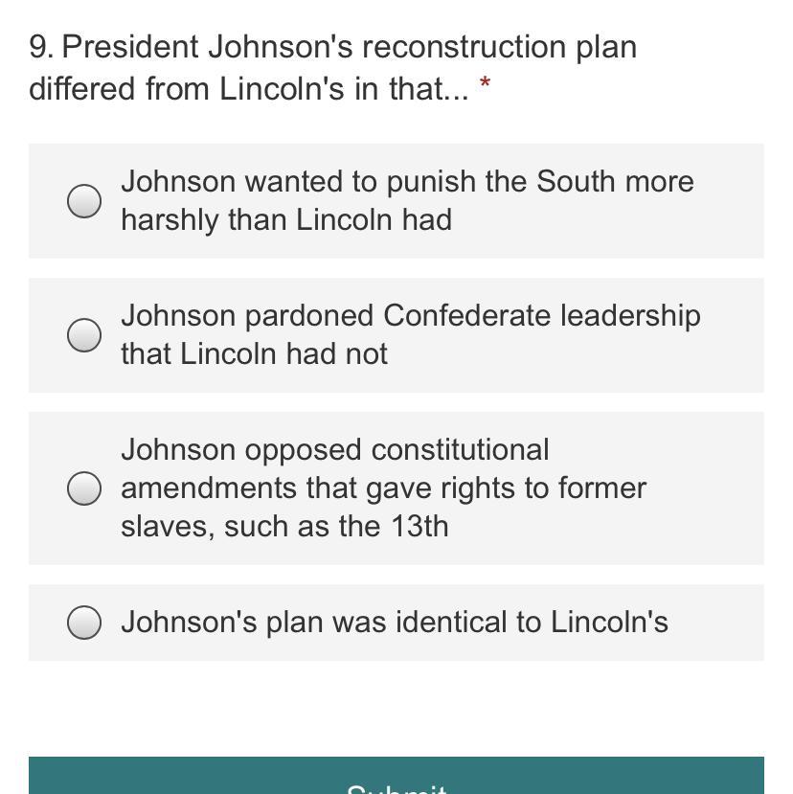Click the text line 'that Lincoln had not'

point(254,353)
